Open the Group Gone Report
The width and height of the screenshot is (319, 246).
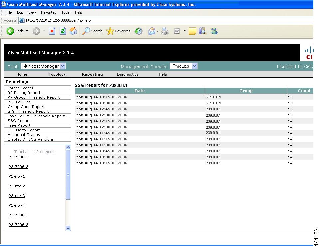[26, 107]
